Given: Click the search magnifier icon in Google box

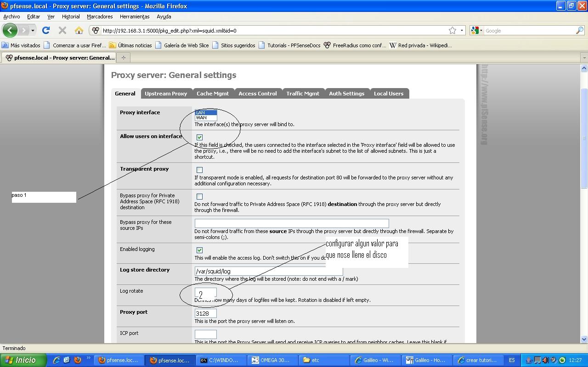Looking at the screenshot, I should coord(580,30).
